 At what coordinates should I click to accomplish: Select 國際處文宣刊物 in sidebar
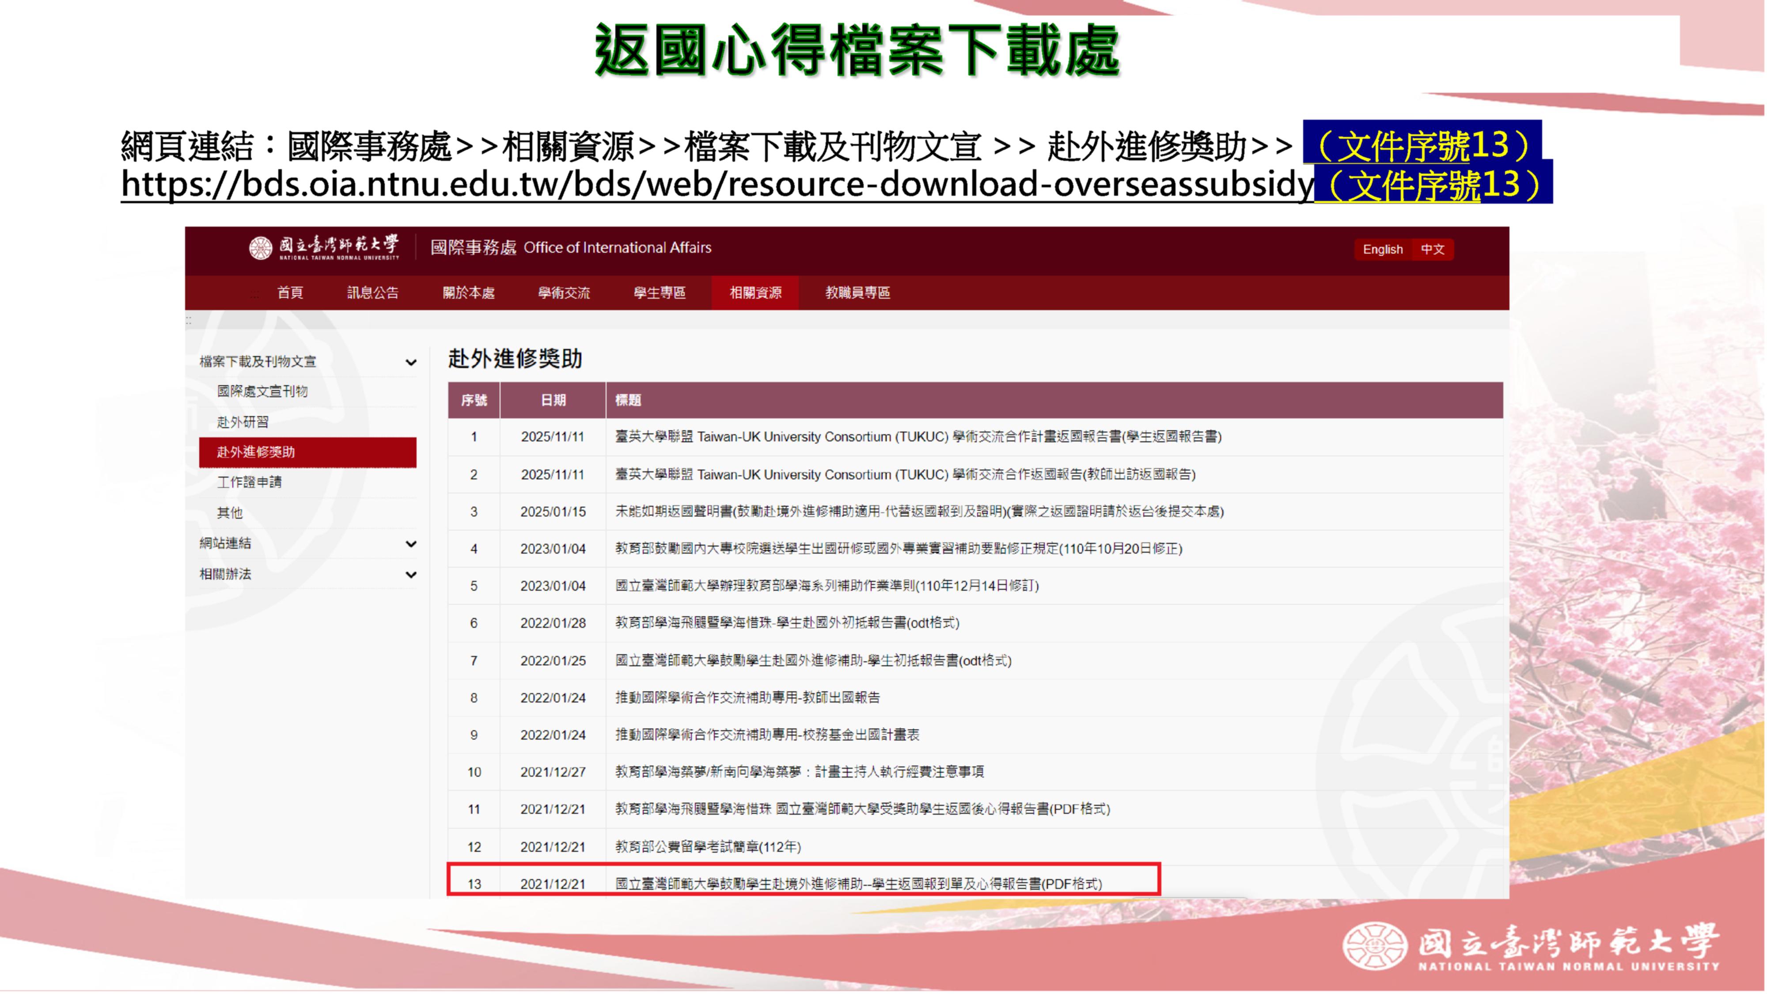tap(263, 392)
